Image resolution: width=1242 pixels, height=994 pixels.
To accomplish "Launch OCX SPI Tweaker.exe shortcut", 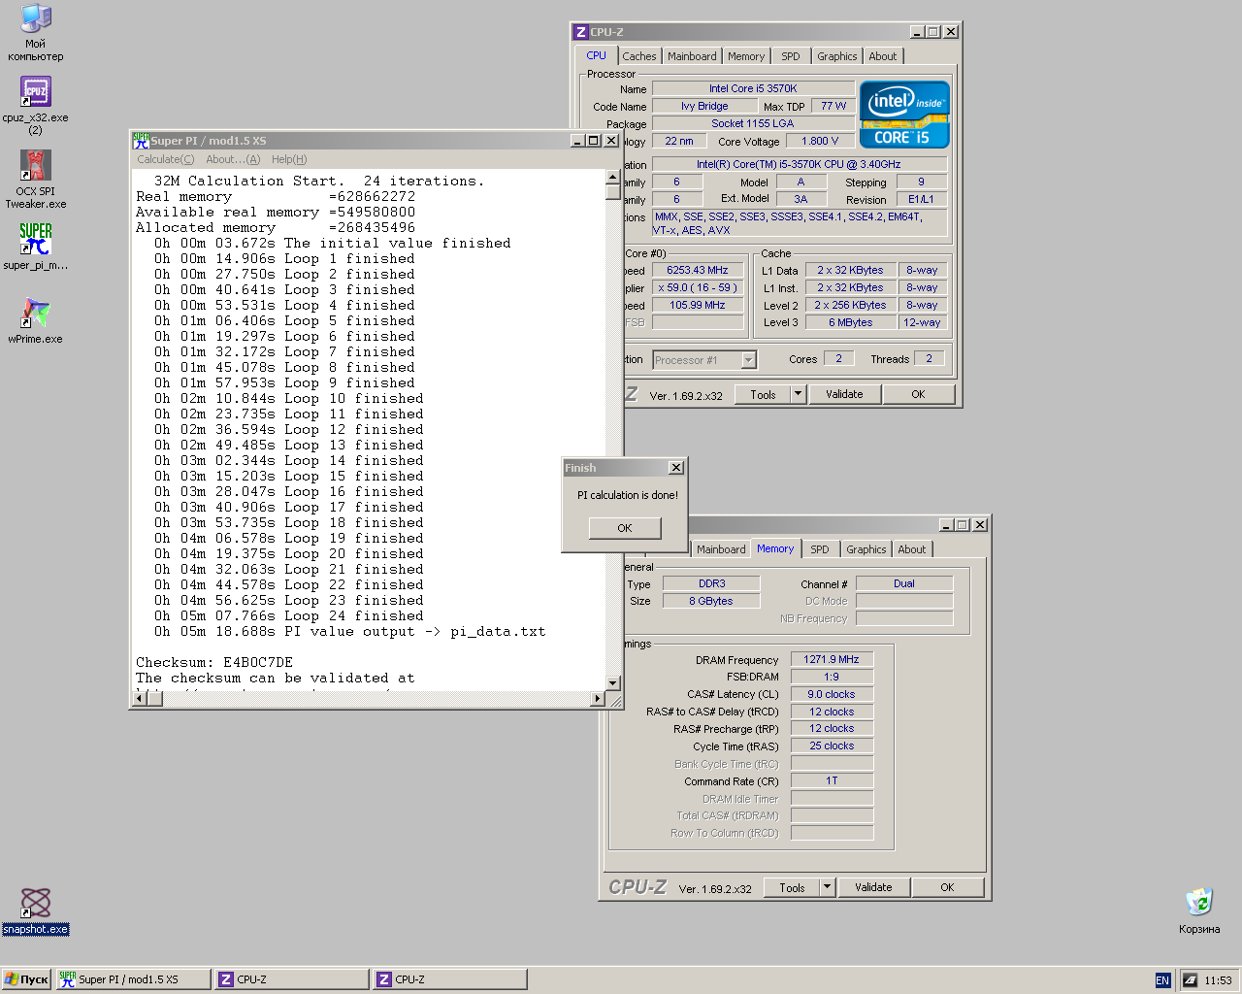I will 36,179.
